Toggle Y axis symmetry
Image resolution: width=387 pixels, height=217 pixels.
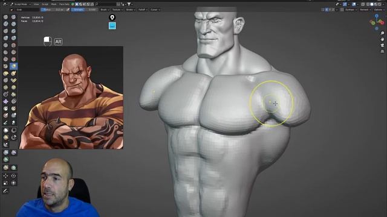click(x=330, y=10)
